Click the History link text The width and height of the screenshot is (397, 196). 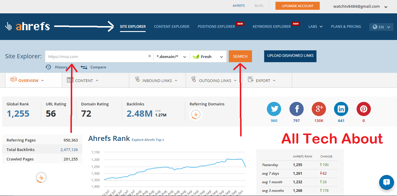pos(61,67)
